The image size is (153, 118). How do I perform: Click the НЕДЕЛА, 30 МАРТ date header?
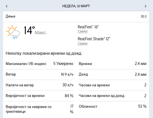(x=76, y=6)
